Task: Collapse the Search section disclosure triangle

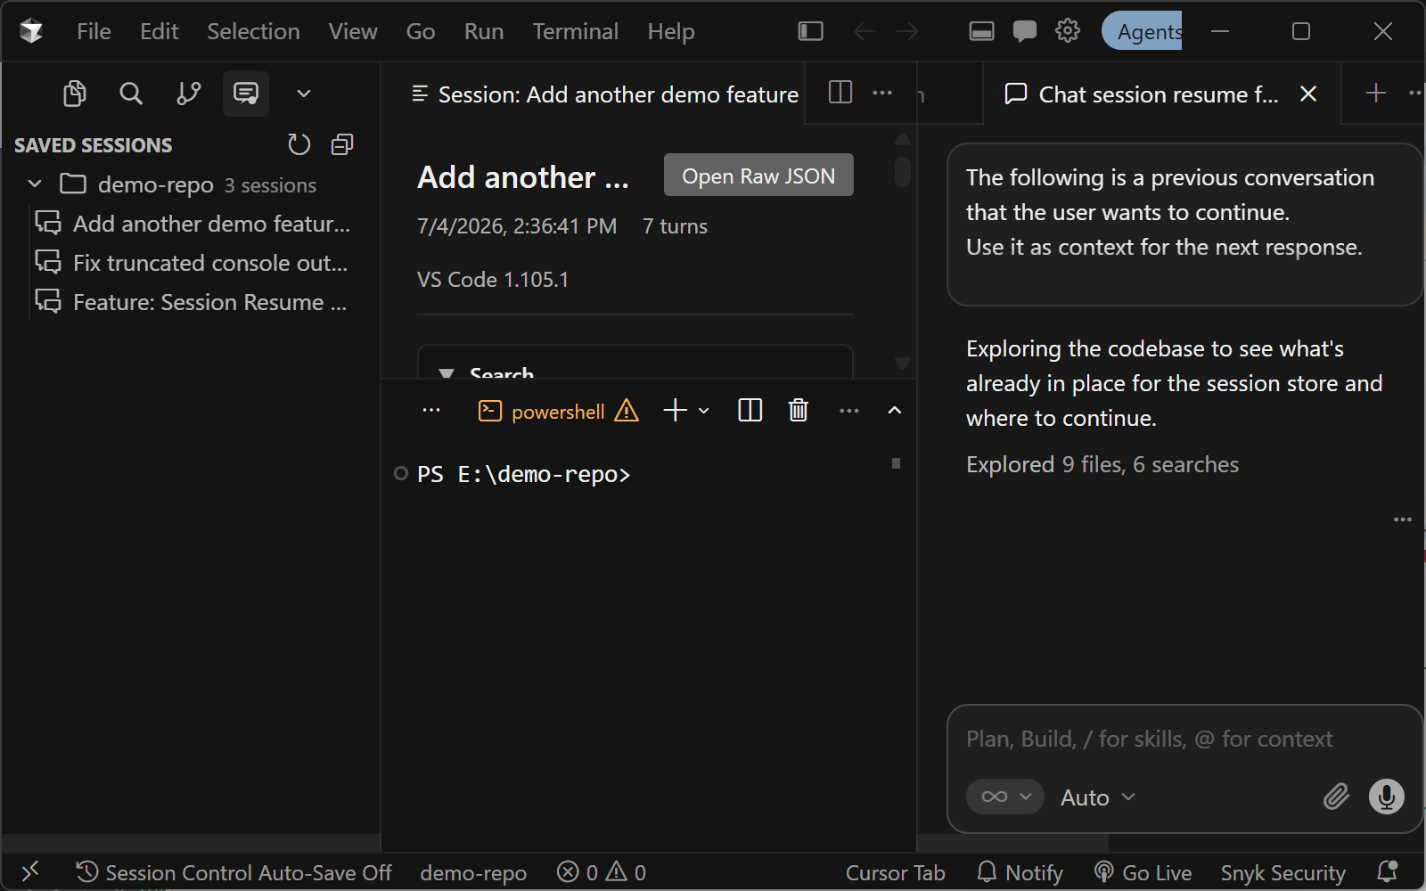Action: pos(447,374)
